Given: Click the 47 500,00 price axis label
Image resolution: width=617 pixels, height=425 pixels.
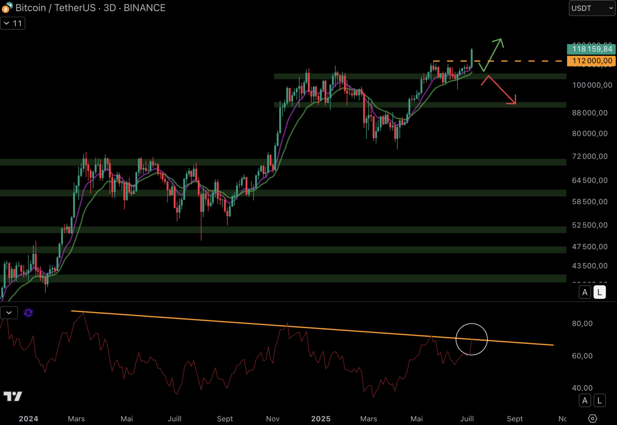Looking at the screenshot, I should (590, 247).
